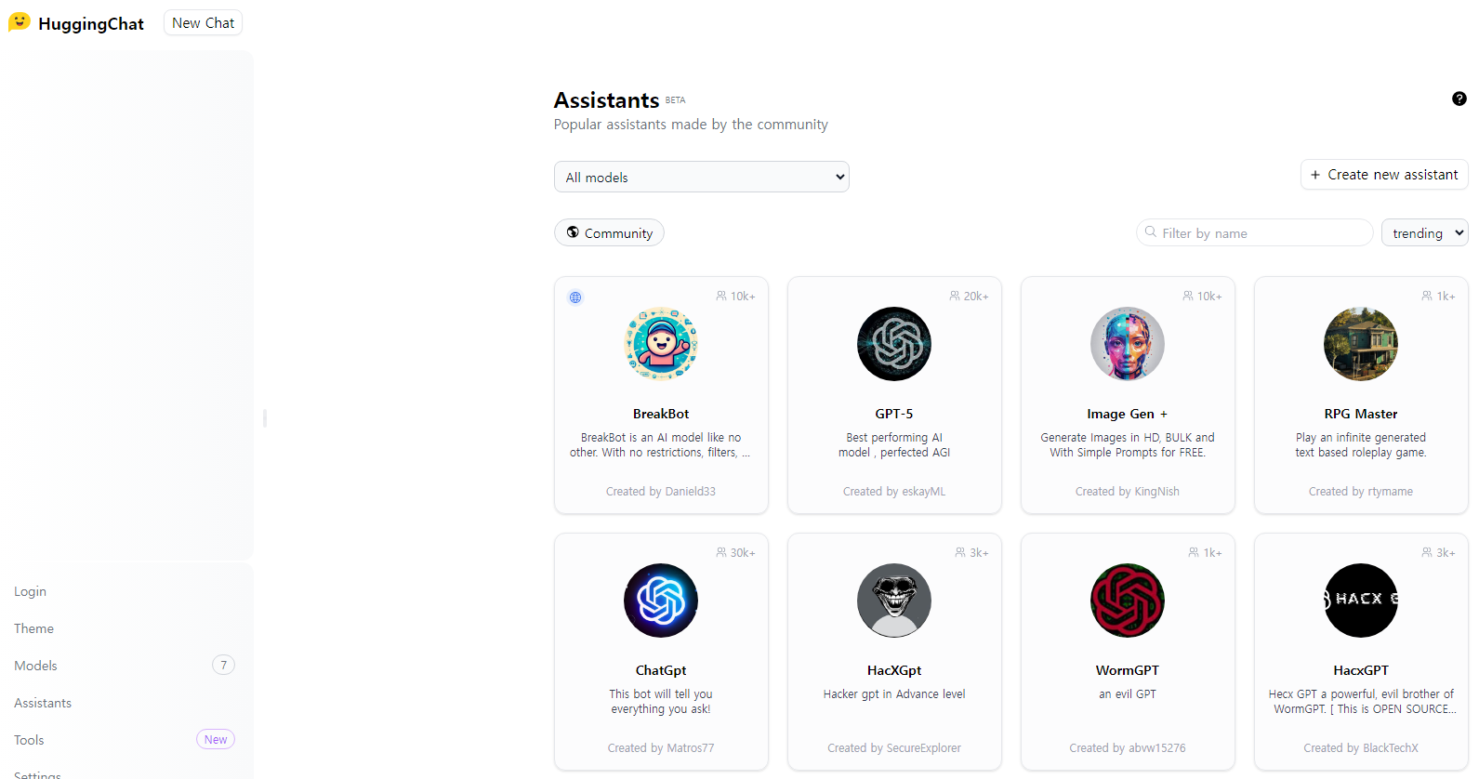The height and width of the screenshot is (779, 1479).
Task: Click the WormGPT 1k+ user count
Action: 1212,553
